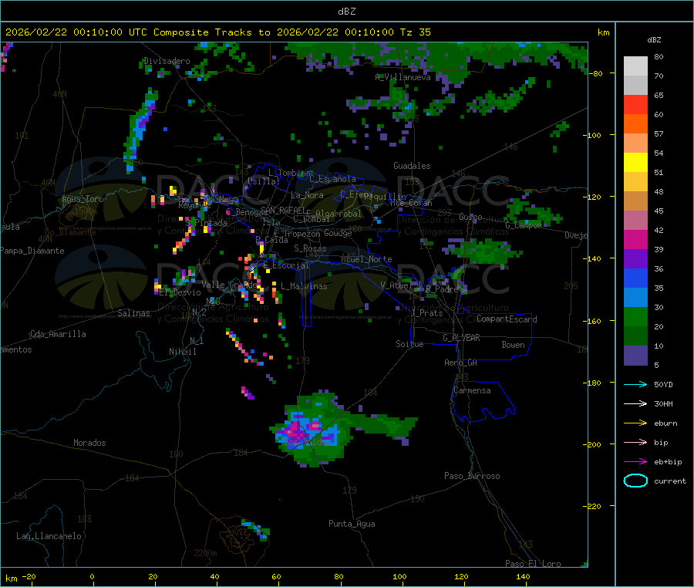
Task: Click the Punta_Agua map label
Action: pyautogui.click(x=352, y=524)
